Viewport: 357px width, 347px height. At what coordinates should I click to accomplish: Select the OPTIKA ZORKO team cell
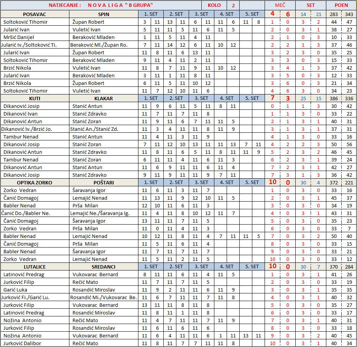point(35,182)
